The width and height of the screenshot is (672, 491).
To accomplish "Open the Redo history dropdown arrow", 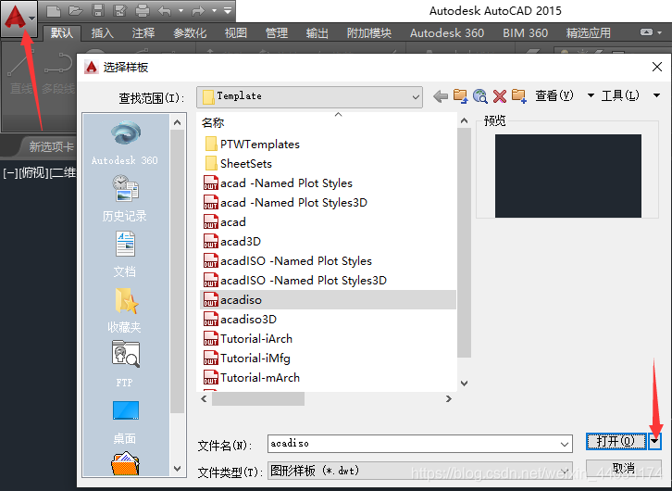I will pyautogui.click(x=214, y=11).
